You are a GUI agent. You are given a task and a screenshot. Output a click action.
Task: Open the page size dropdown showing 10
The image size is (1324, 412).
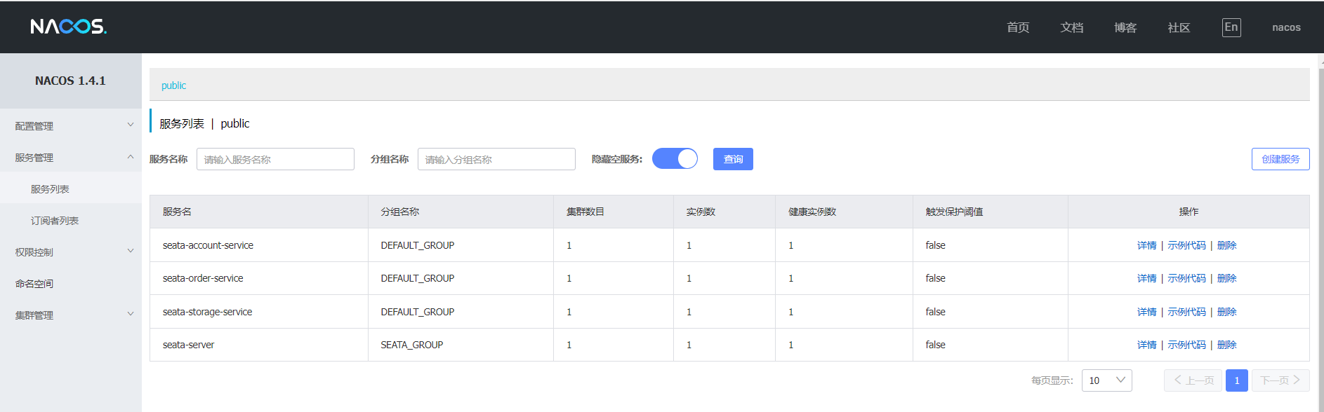click(x=1106, y=380)
